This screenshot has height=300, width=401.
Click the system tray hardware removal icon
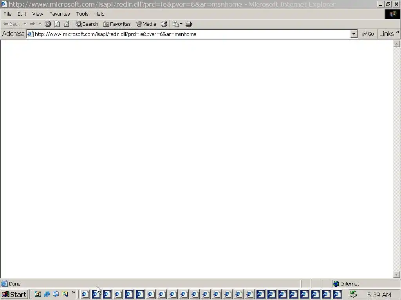tap(354, 295)
